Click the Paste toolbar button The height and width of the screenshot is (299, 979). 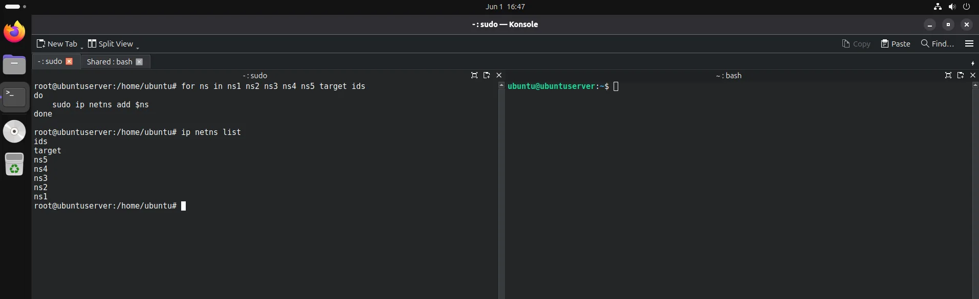(x=896, y=44)
